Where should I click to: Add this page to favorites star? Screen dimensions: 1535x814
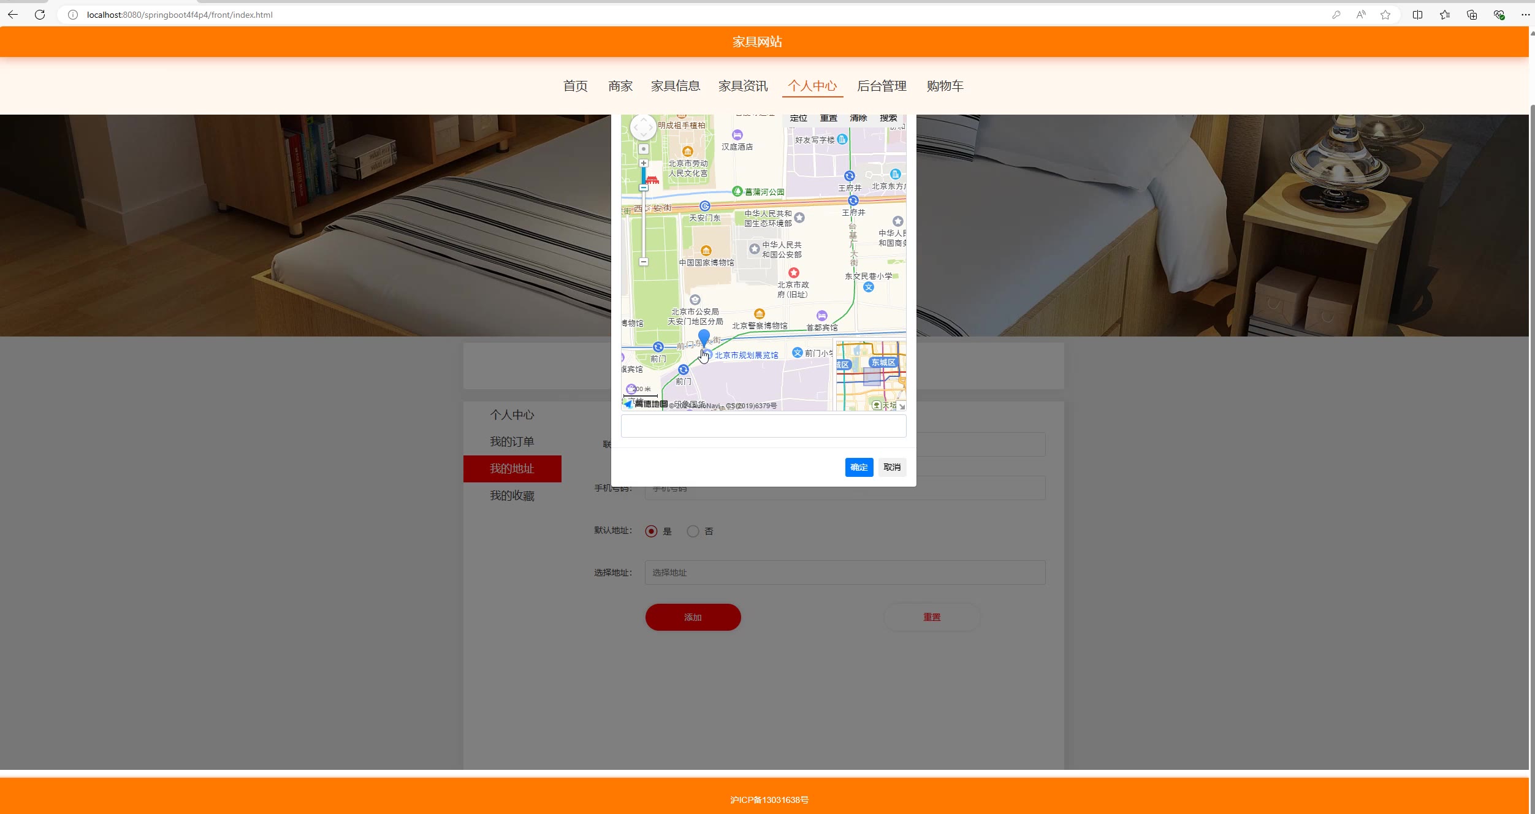point(1385,15)
